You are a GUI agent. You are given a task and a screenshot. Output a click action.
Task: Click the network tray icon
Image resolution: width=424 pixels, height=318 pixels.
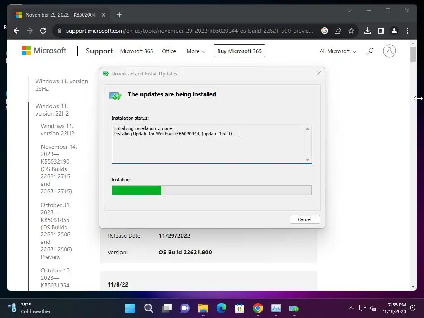(362, 308)
